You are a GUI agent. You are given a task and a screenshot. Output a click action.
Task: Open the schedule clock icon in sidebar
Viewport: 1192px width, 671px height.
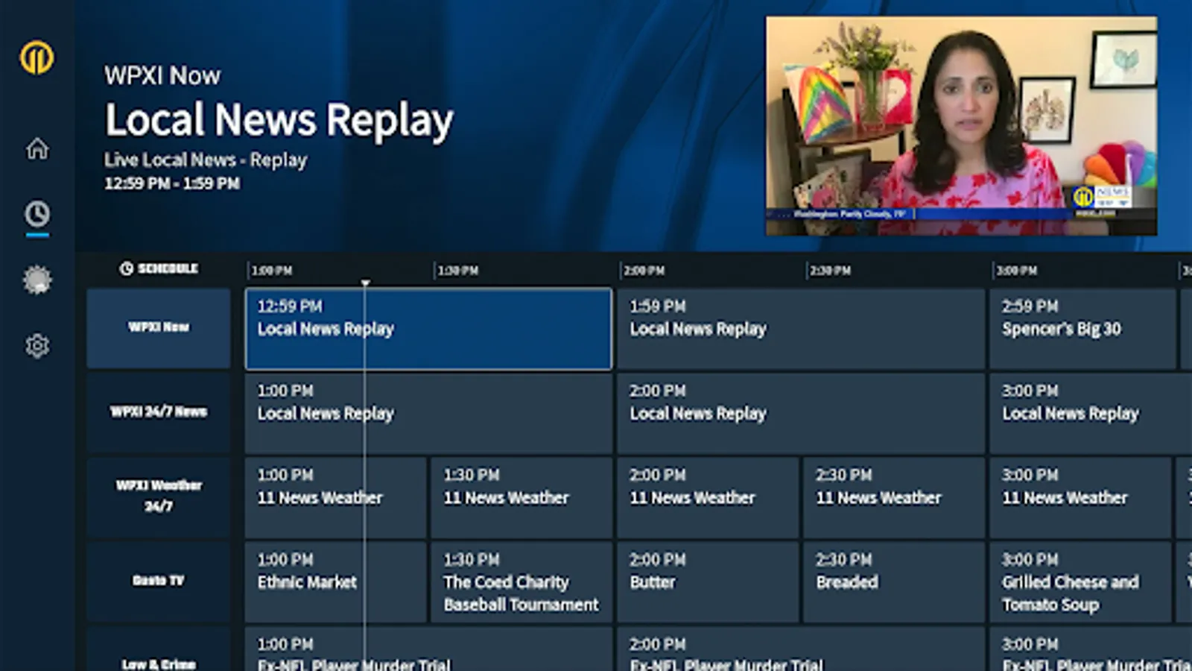[37, 215]
